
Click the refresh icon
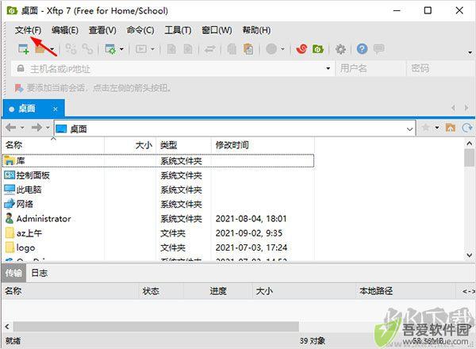[467, 128]
